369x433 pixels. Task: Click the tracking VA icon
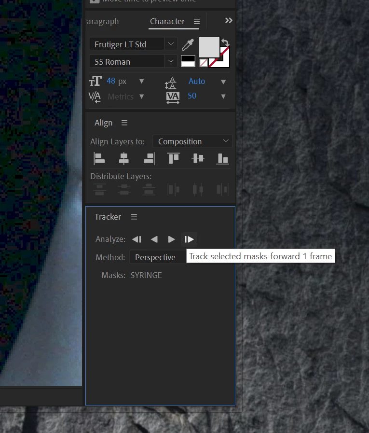[x=173, y=98]
